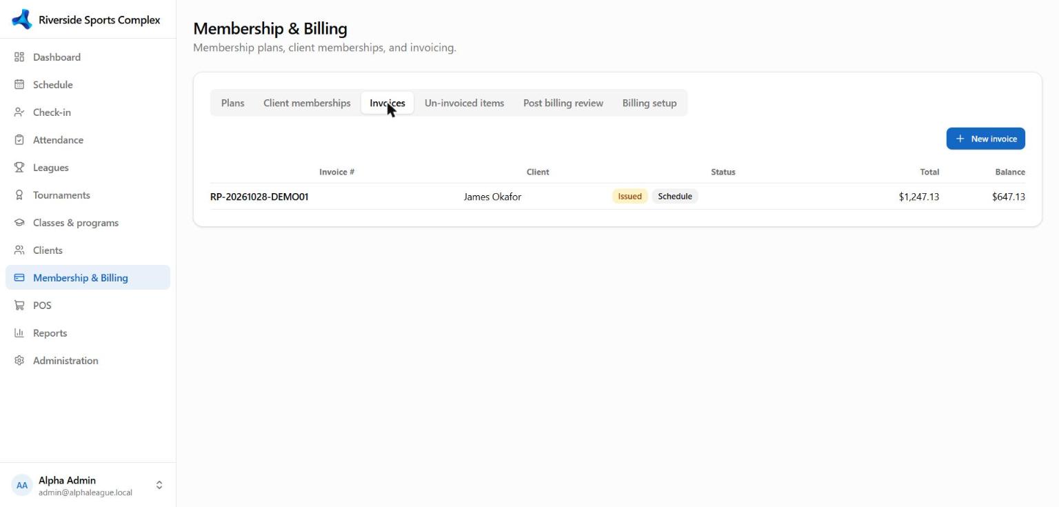
Task: Open invoice RP-20261028-DEMO01
Action: click(259, 197)
